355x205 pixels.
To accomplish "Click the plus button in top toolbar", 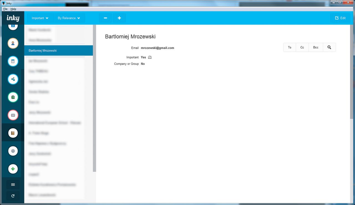I will pos(119,18).
